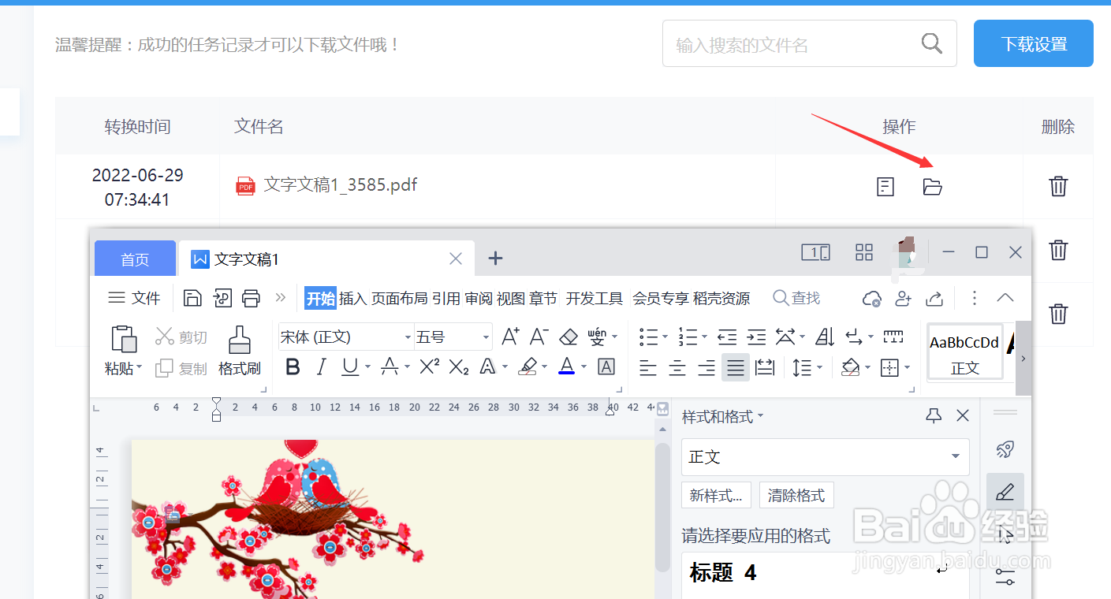Click the tab stops ruler icon

[x=893, y=337]
